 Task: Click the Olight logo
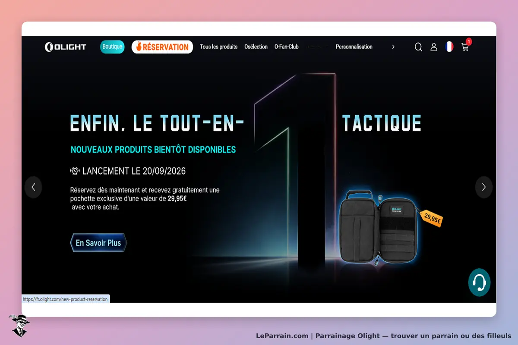pos(66,47)
